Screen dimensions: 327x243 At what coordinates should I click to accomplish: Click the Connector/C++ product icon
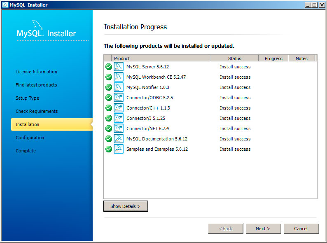tap(119, 108)
